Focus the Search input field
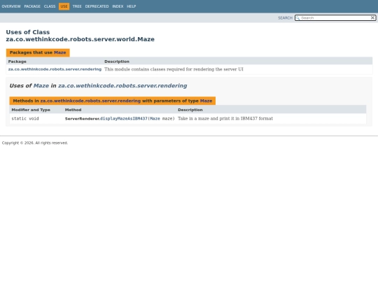 (x=335, y=17)
